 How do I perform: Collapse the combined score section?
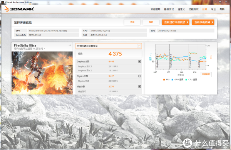139,86
